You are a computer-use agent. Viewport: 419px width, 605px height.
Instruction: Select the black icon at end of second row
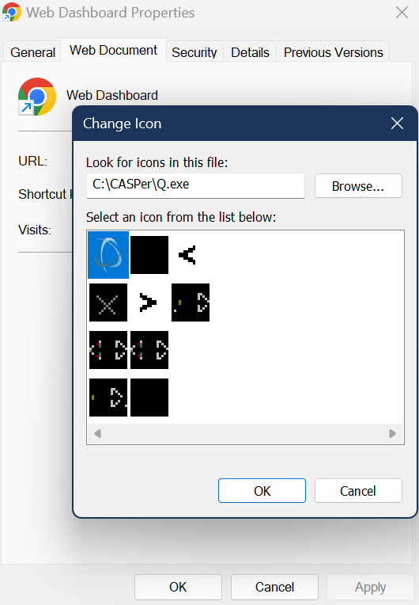[191, 302]
